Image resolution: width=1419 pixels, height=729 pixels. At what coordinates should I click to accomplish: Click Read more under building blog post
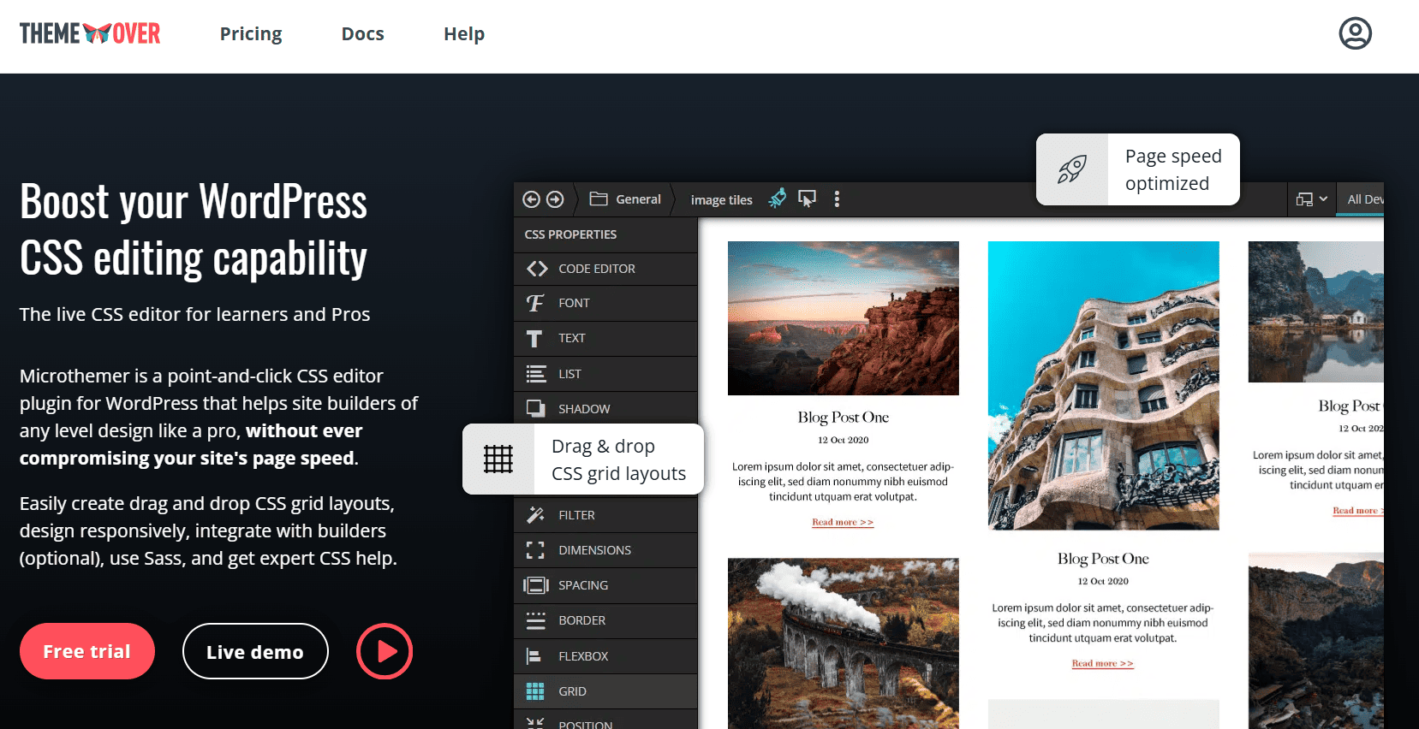click(1103, 663)
